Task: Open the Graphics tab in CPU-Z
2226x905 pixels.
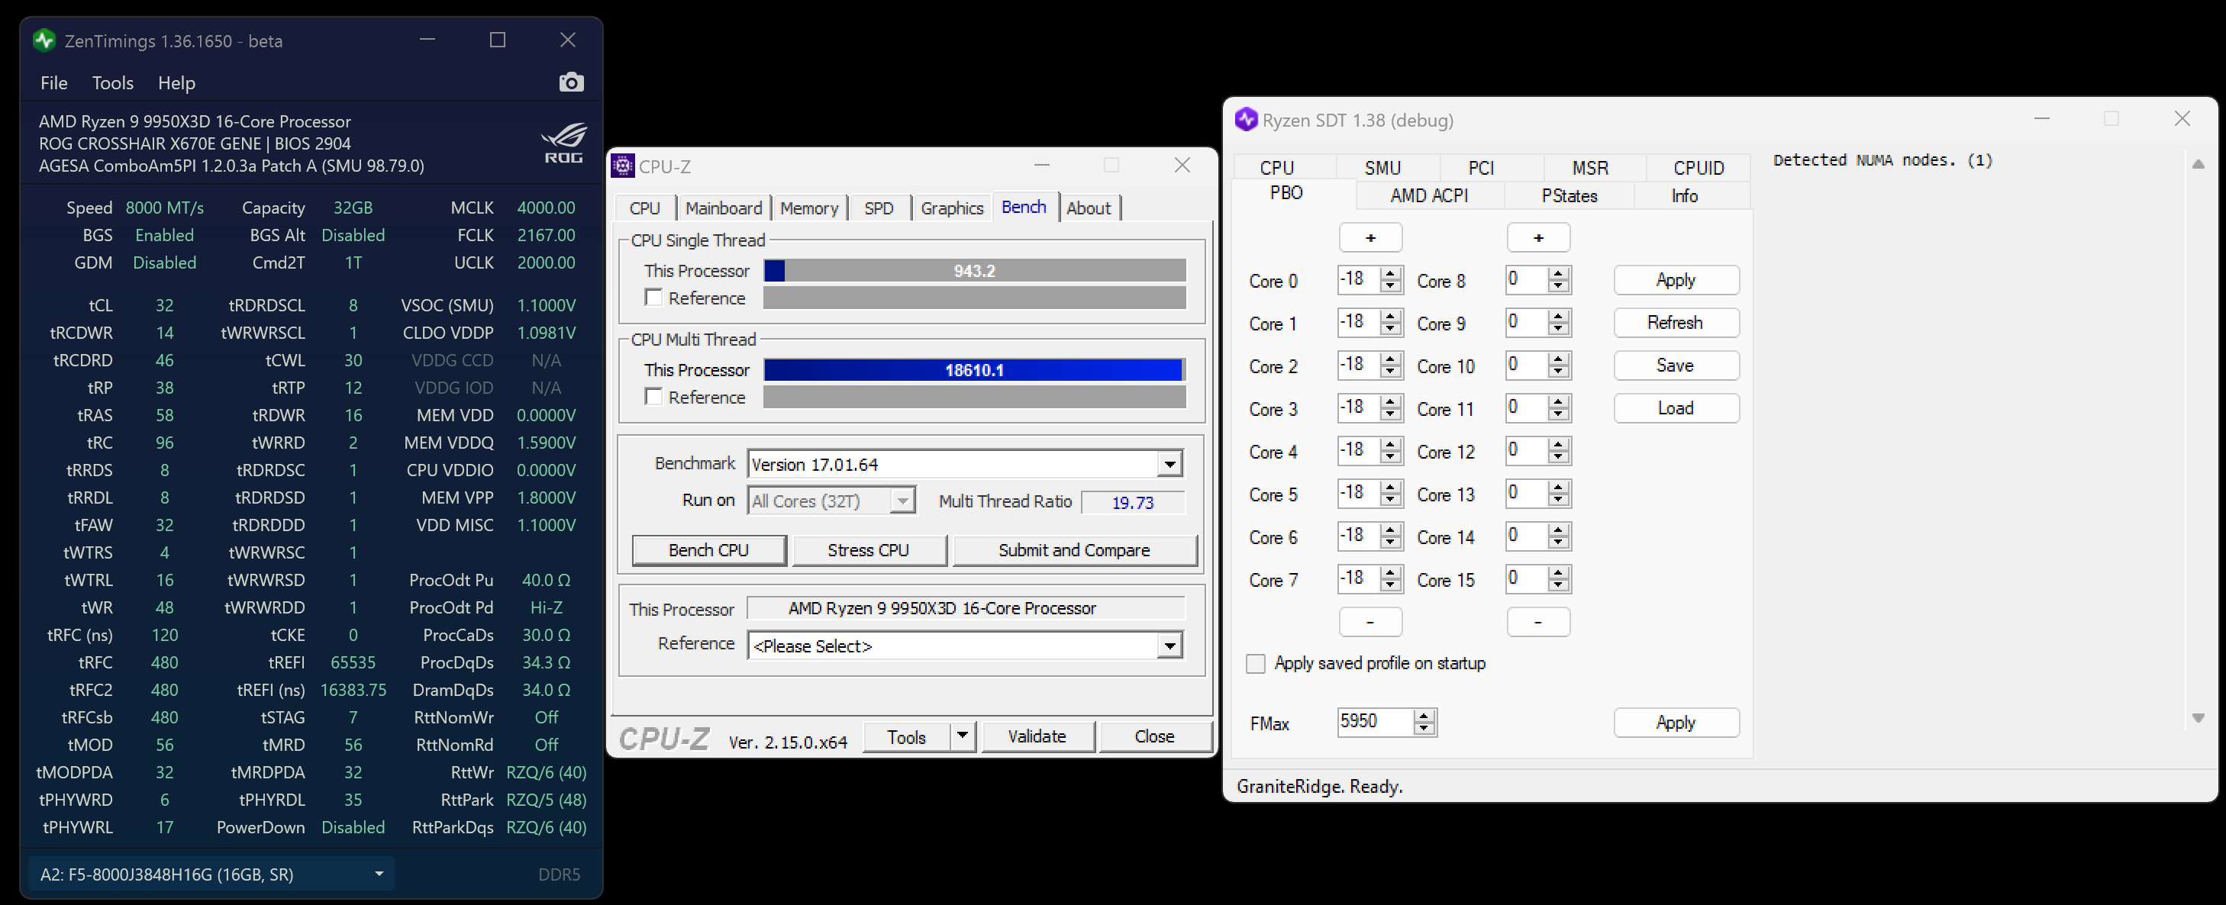Action: [951, 208]
